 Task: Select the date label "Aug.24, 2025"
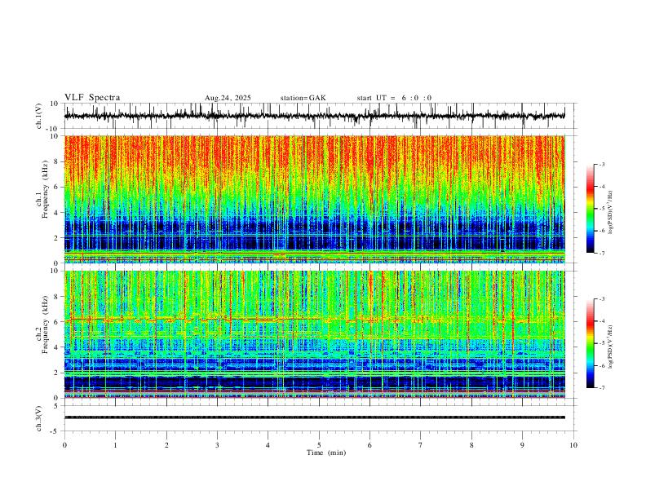(228, 98)
